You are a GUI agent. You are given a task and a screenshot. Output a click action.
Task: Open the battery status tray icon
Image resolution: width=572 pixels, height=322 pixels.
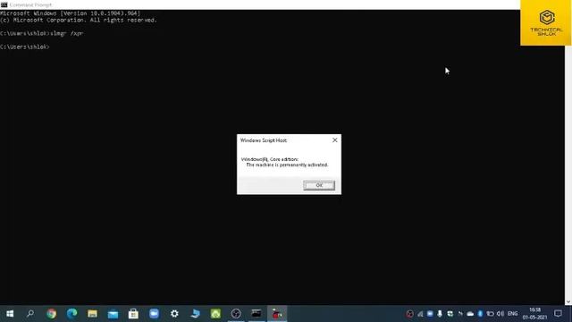[x=491, y=314]
